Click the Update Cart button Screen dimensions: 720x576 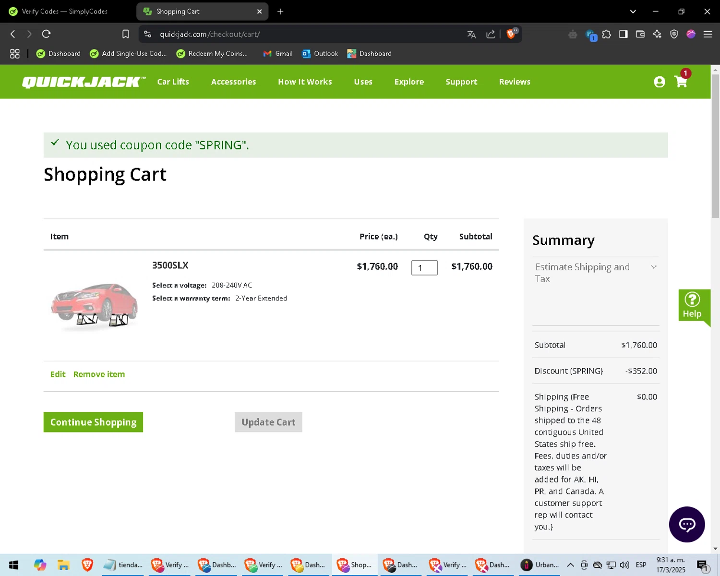click(x=268, y=422)
